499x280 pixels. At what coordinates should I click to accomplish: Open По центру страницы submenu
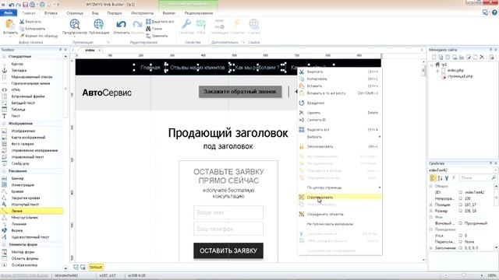pos(340,187)
